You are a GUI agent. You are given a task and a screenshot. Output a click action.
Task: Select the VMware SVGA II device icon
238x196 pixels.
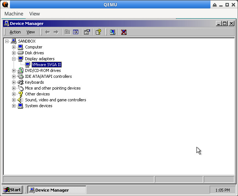click(28, 65)
